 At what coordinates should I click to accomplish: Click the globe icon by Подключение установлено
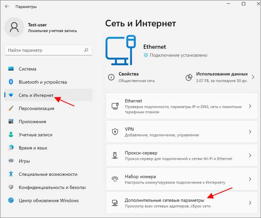[x=146, y=55]
